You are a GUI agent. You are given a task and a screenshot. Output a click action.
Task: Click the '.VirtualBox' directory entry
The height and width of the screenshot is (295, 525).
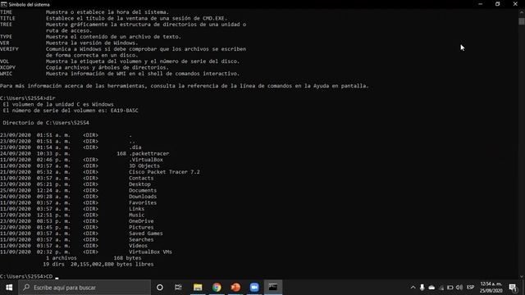pos(146,160)
